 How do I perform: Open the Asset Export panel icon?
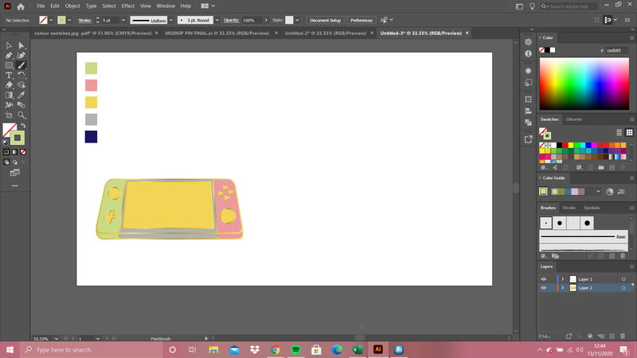point(528,139)
